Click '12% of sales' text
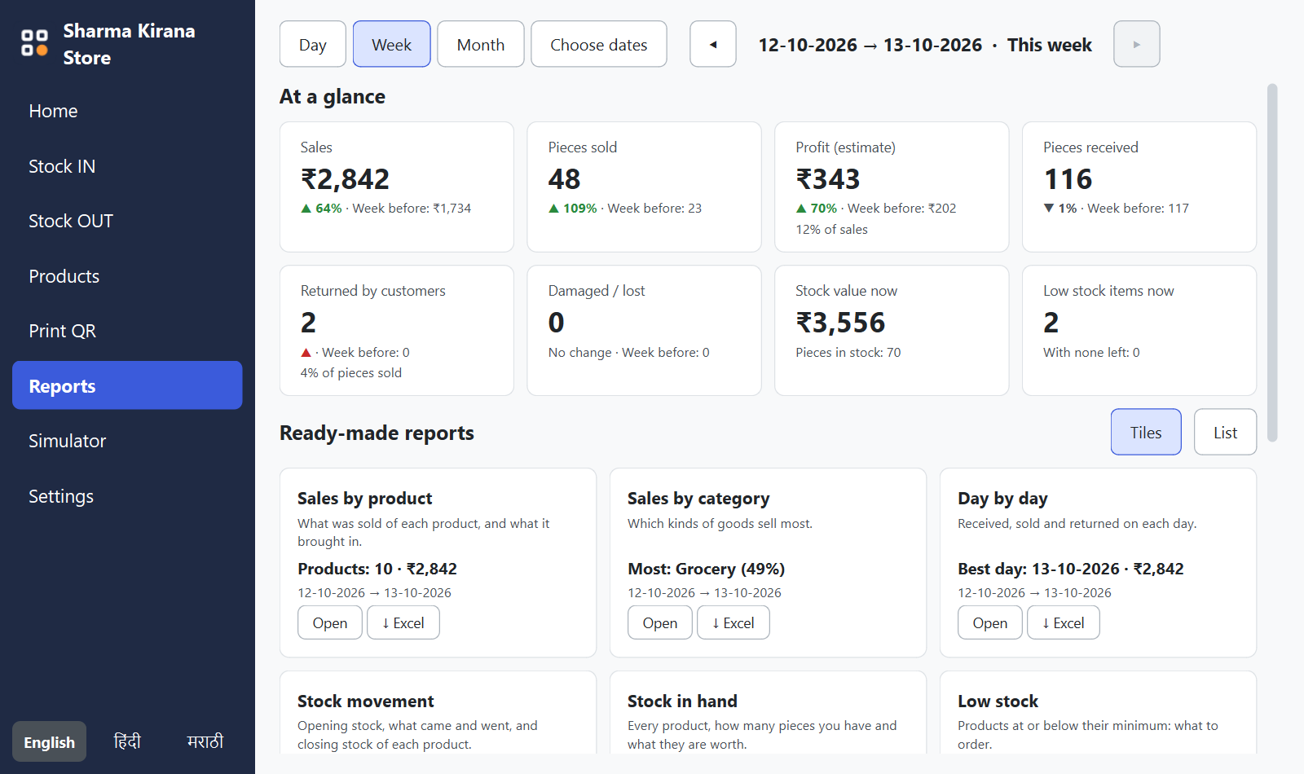Viewport: 1304px width, 774px height. tap(831, 230)
